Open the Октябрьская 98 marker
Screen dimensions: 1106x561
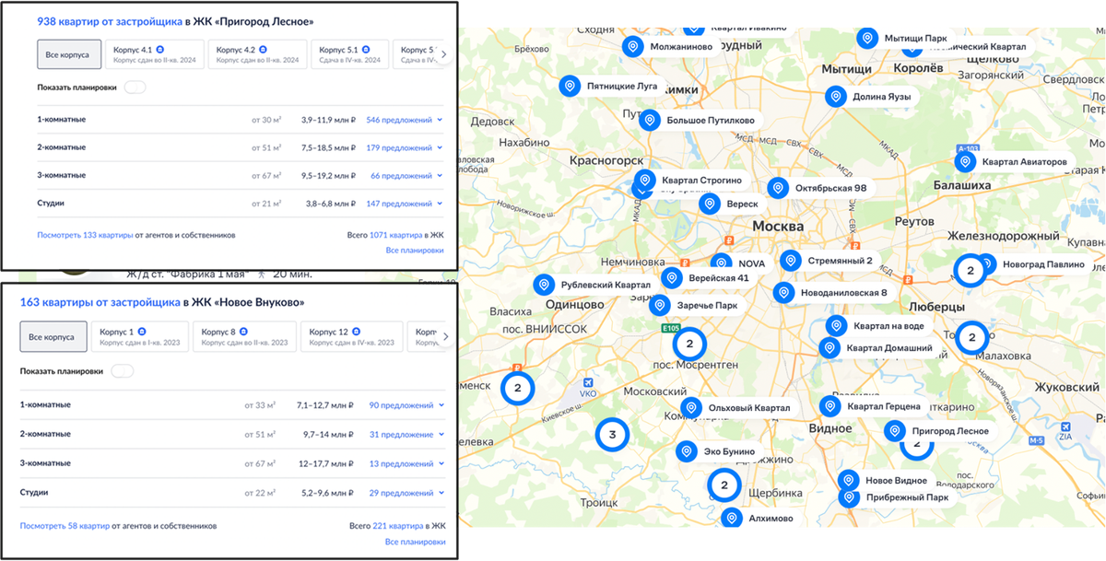point(778,188)
